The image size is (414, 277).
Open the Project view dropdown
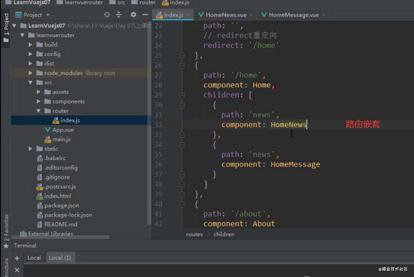(x=48, y=15)
